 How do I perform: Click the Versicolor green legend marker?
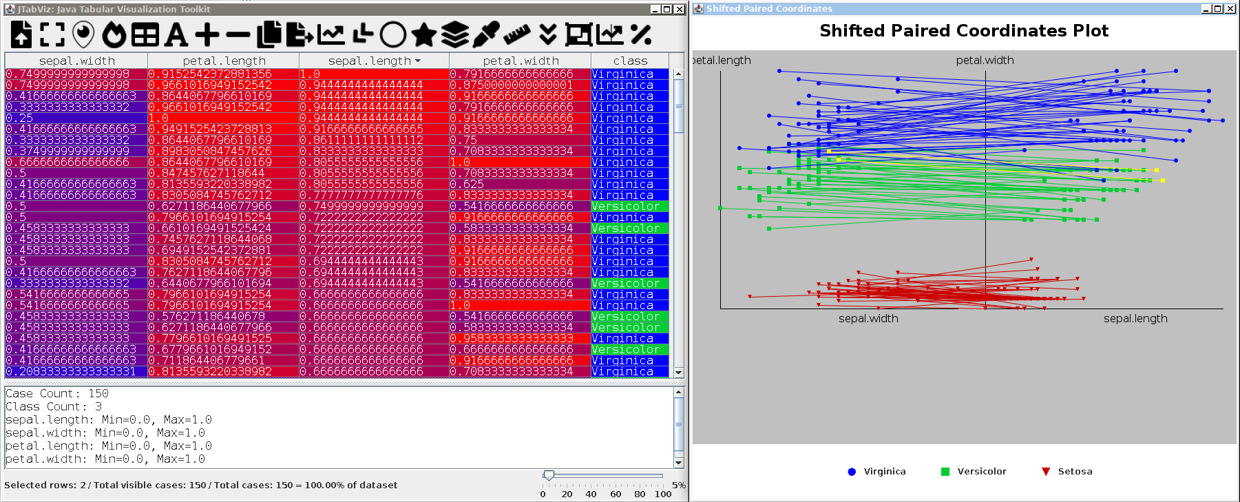click(x=945, y=472)
